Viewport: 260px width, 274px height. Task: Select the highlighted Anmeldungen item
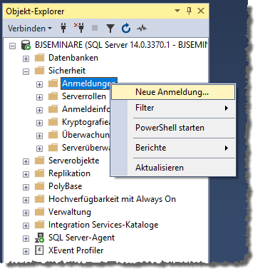pyautogui.click(x=86, y=83)
